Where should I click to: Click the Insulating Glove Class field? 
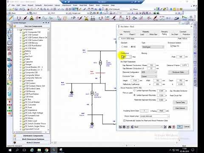click(x=144, y=111)
